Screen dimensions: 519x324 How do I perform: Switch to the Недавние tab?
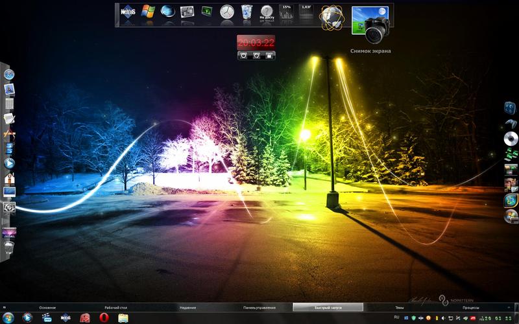(187, 307)
